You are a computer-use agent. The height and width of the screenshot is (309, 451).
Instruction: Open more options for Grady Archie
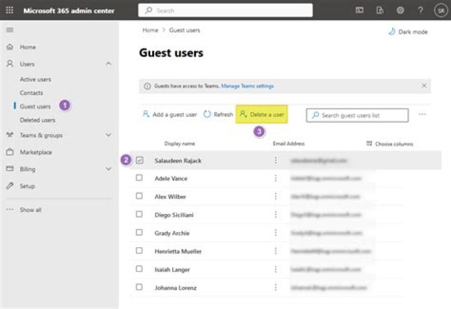(x=276, y=233)
